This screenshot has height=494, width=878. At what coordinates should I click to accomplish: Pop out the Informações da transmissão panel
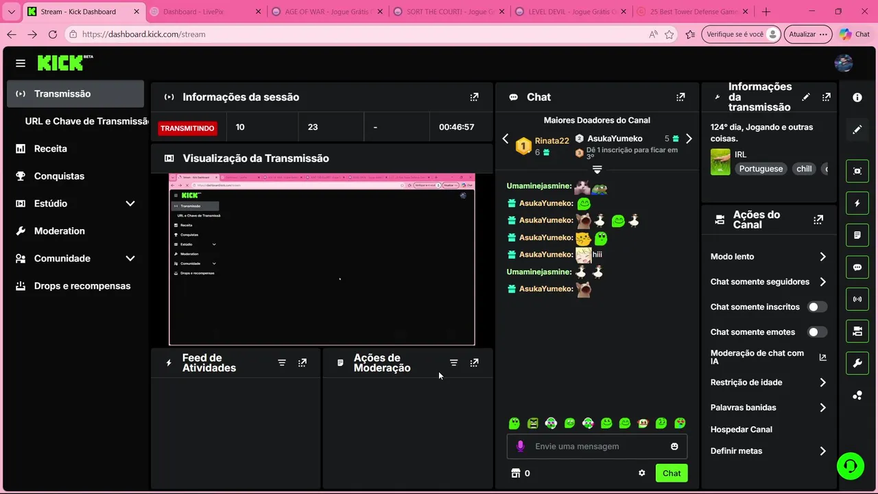826,97
